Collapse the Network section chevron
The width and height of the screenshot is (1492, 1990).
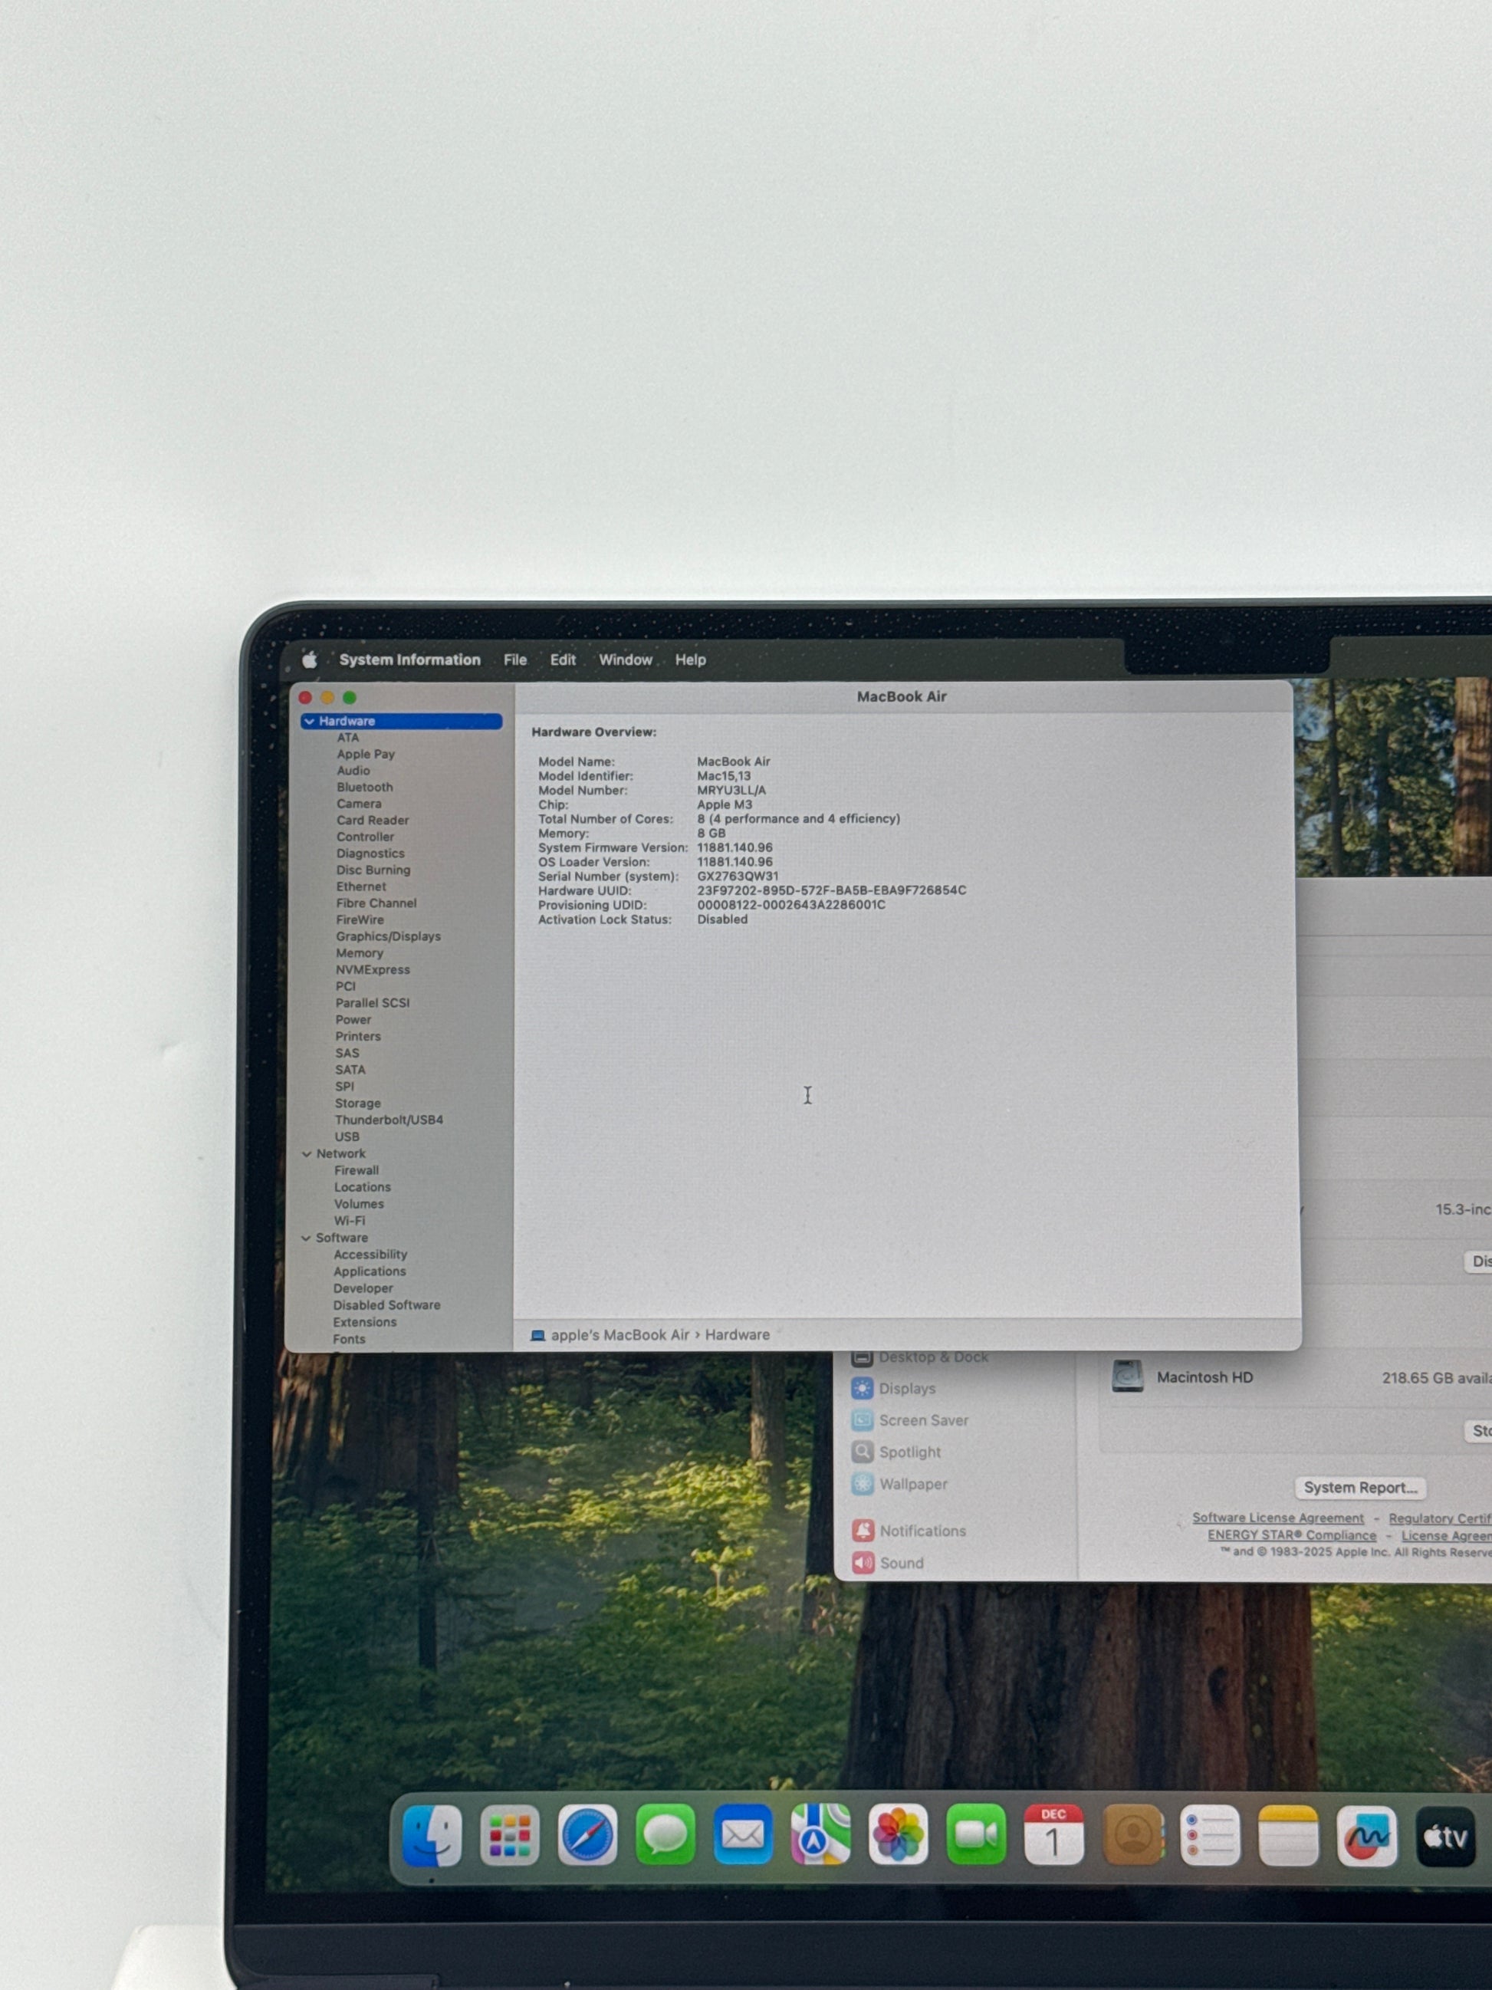pyautogui.click(x=307, y=1153)
